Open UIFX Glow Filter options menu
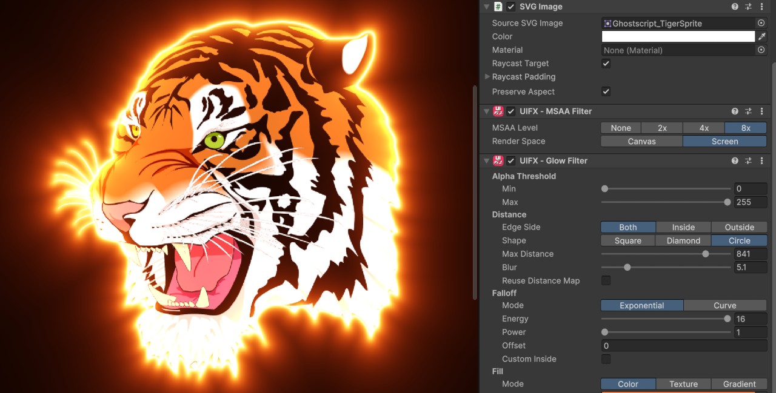 [762, 161]
